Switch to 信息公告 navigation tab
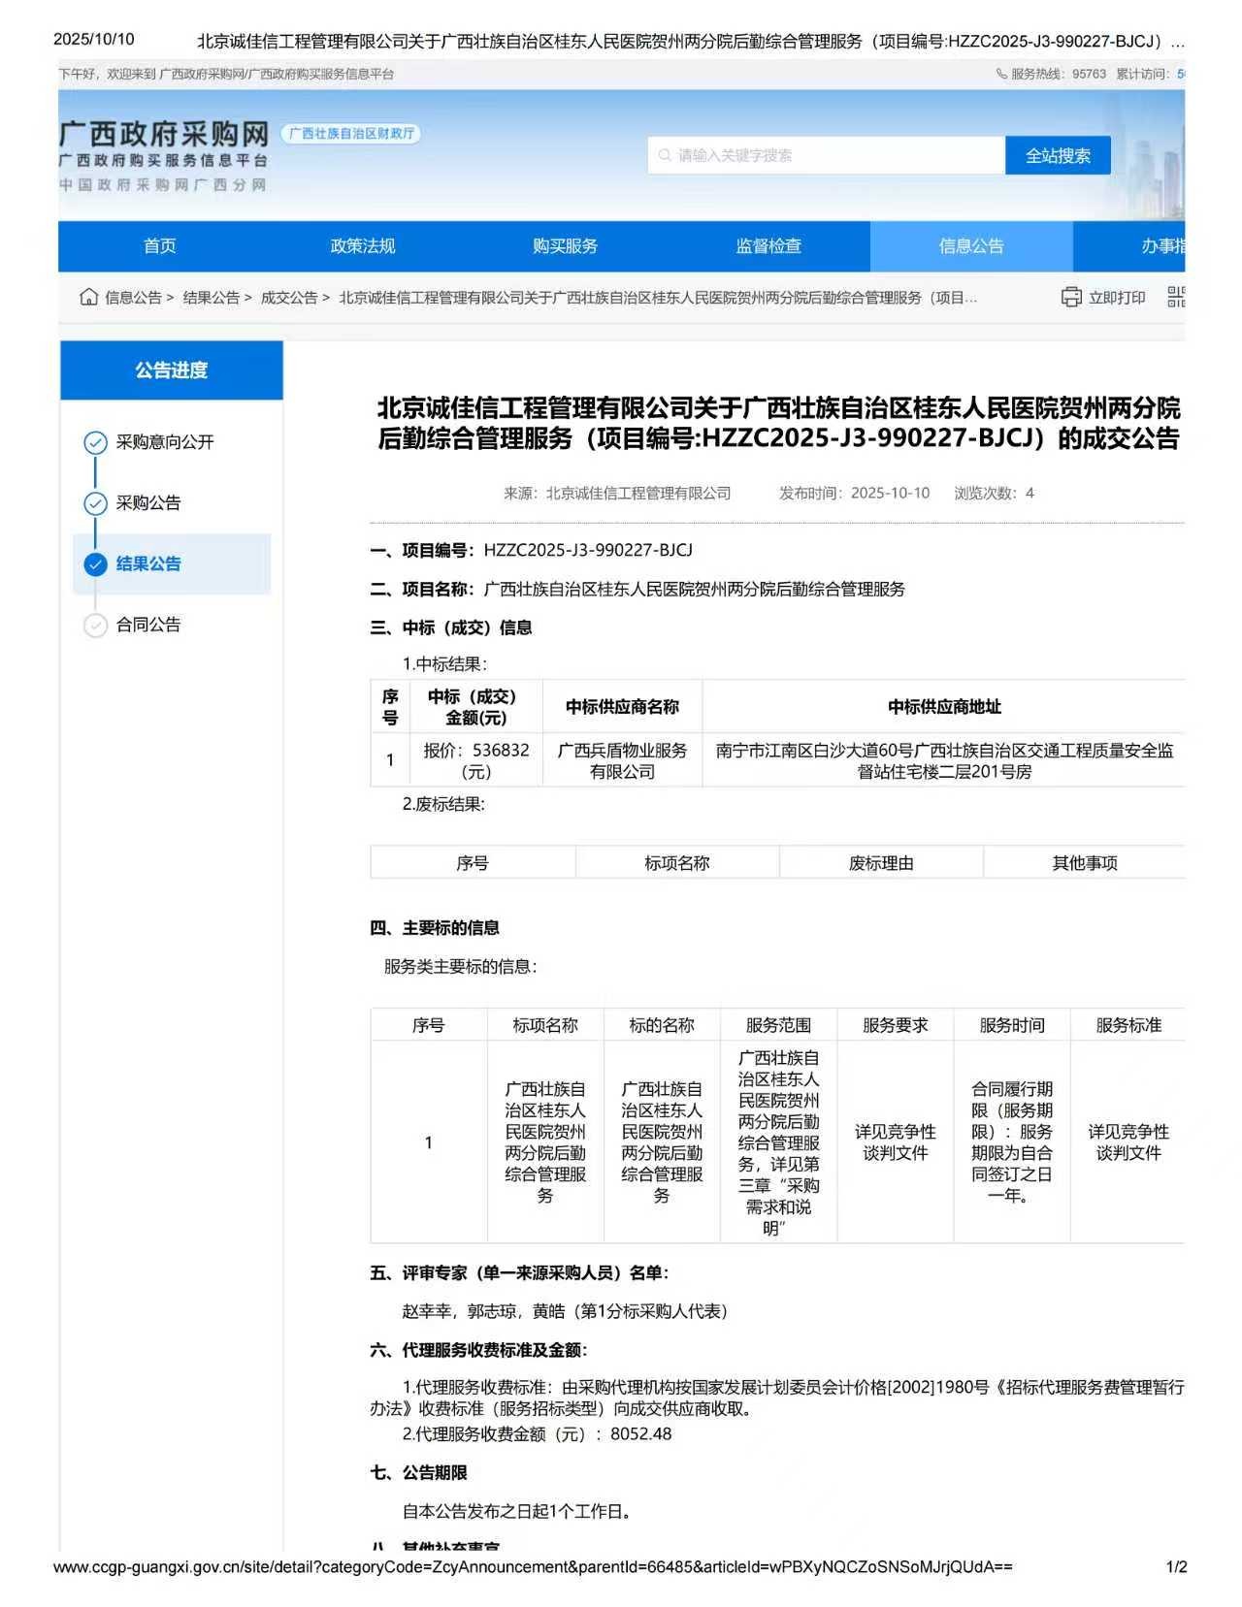 971,246
